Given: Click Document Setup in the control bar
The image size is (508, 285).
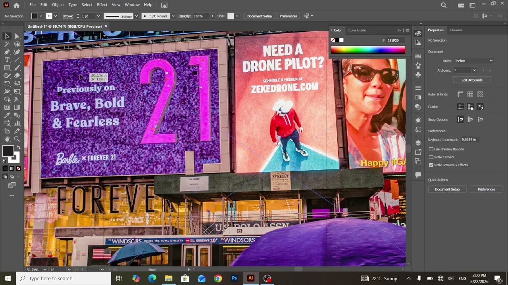Looking at the screenshot, I should (x=260, y=16).
